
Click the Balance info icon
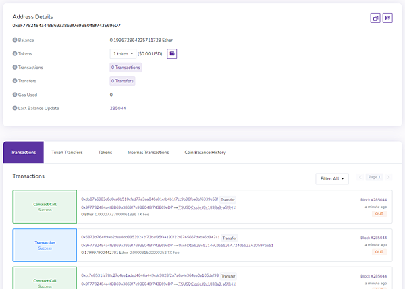(15, 40)
